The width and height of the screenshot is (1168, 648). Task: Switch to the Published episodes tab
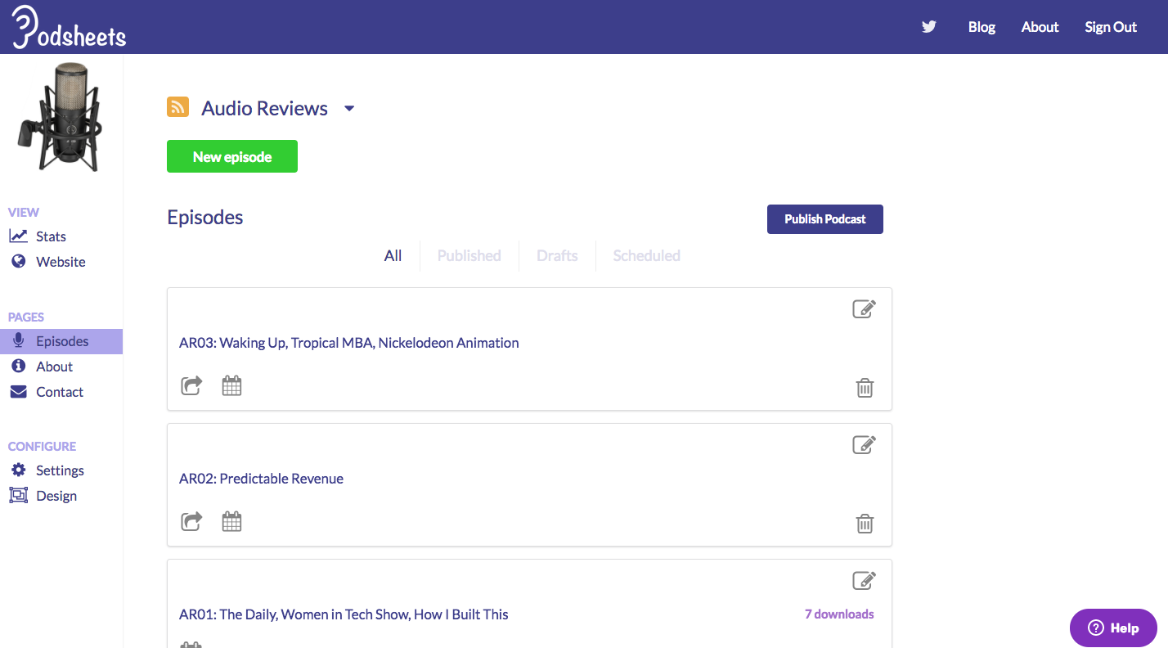[469, 256]
